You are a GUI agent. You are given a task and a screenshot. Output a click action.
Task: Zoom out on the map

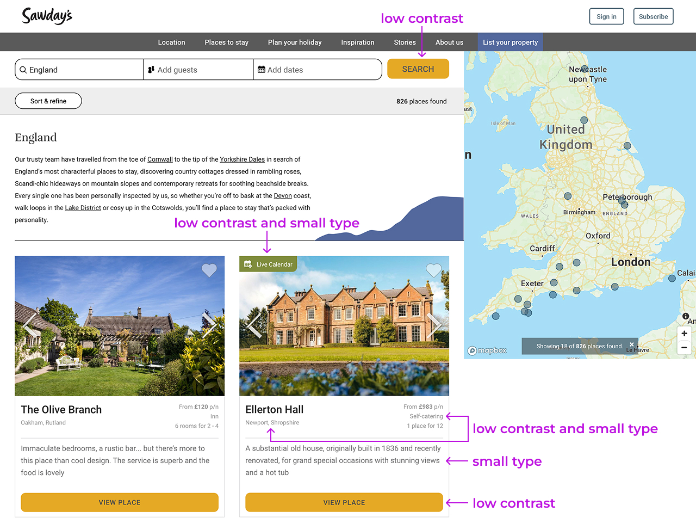(x=684, y=347)
